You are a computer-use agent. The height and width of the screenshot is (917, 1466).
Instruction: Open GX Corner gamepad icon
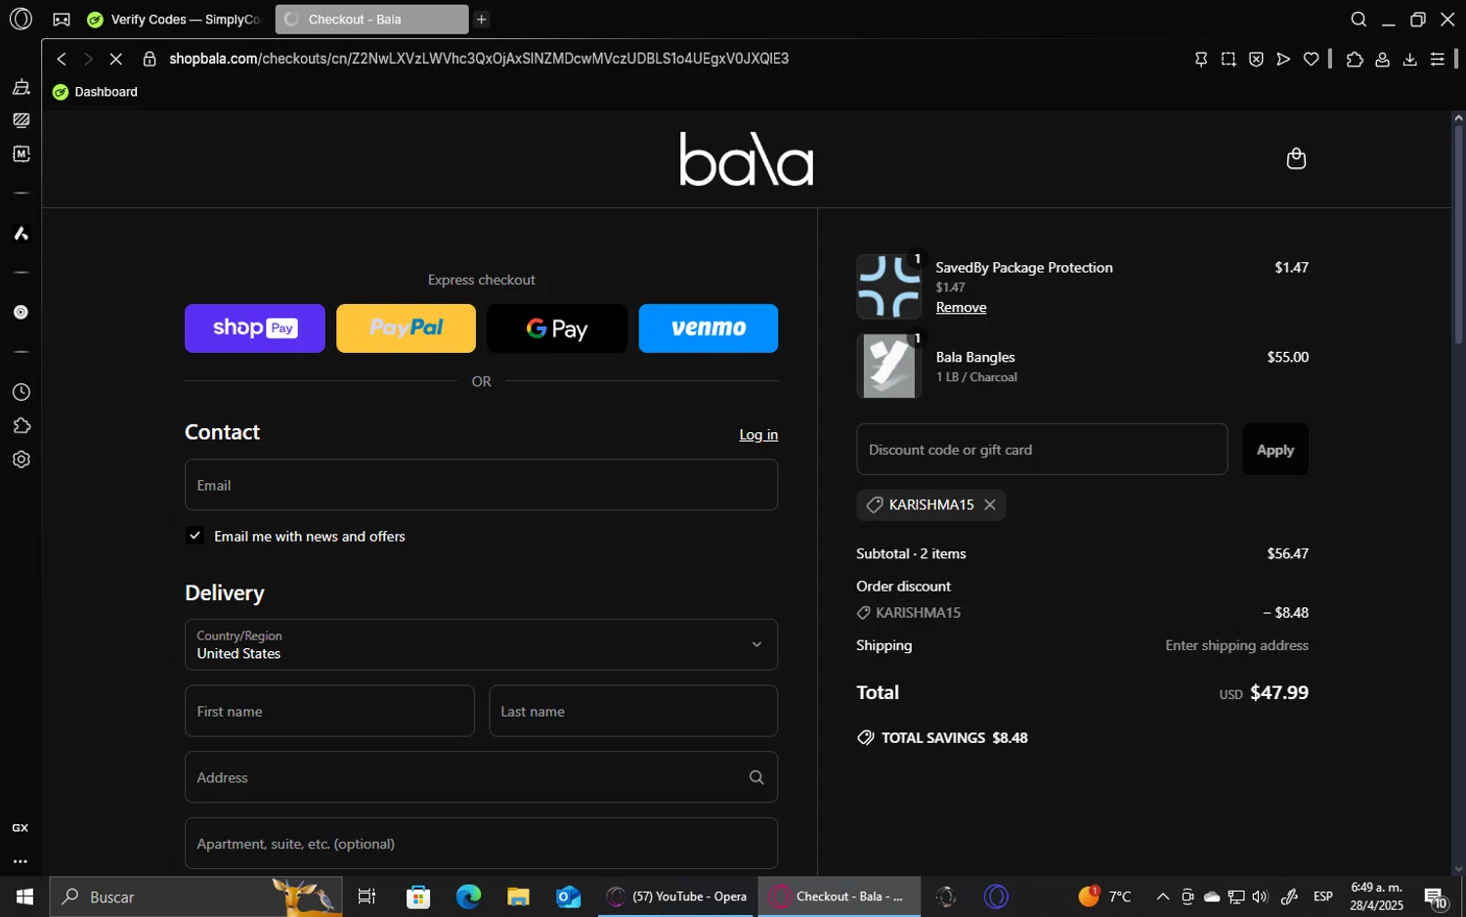[x=61, y=20]
